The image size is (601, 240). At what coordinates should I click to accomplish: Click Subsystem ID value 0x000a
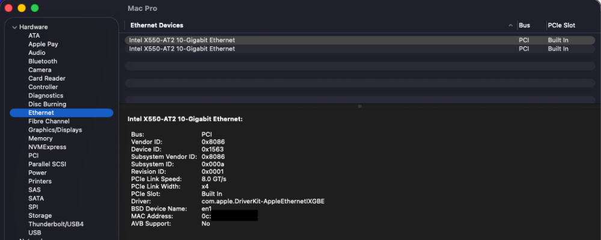click(213, 164)
